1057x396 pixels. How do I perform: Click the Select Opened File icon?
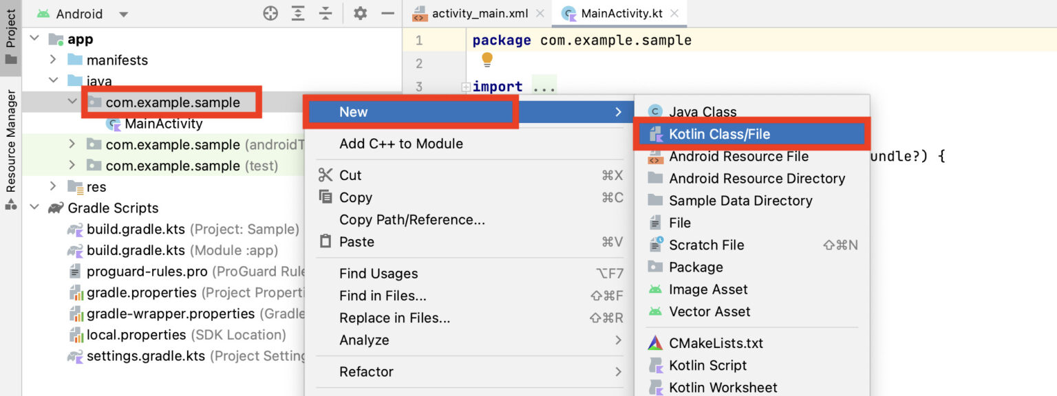tap(270, 13)
